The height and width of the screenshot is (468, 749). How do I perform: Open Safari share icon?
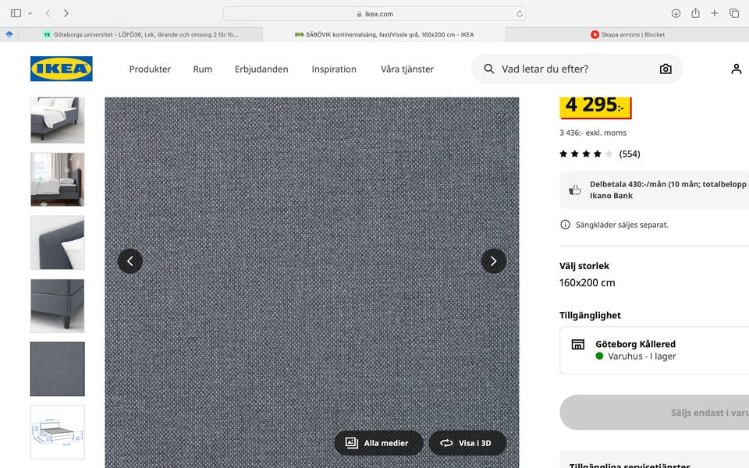pyautogui.click(x=695, y=13)
